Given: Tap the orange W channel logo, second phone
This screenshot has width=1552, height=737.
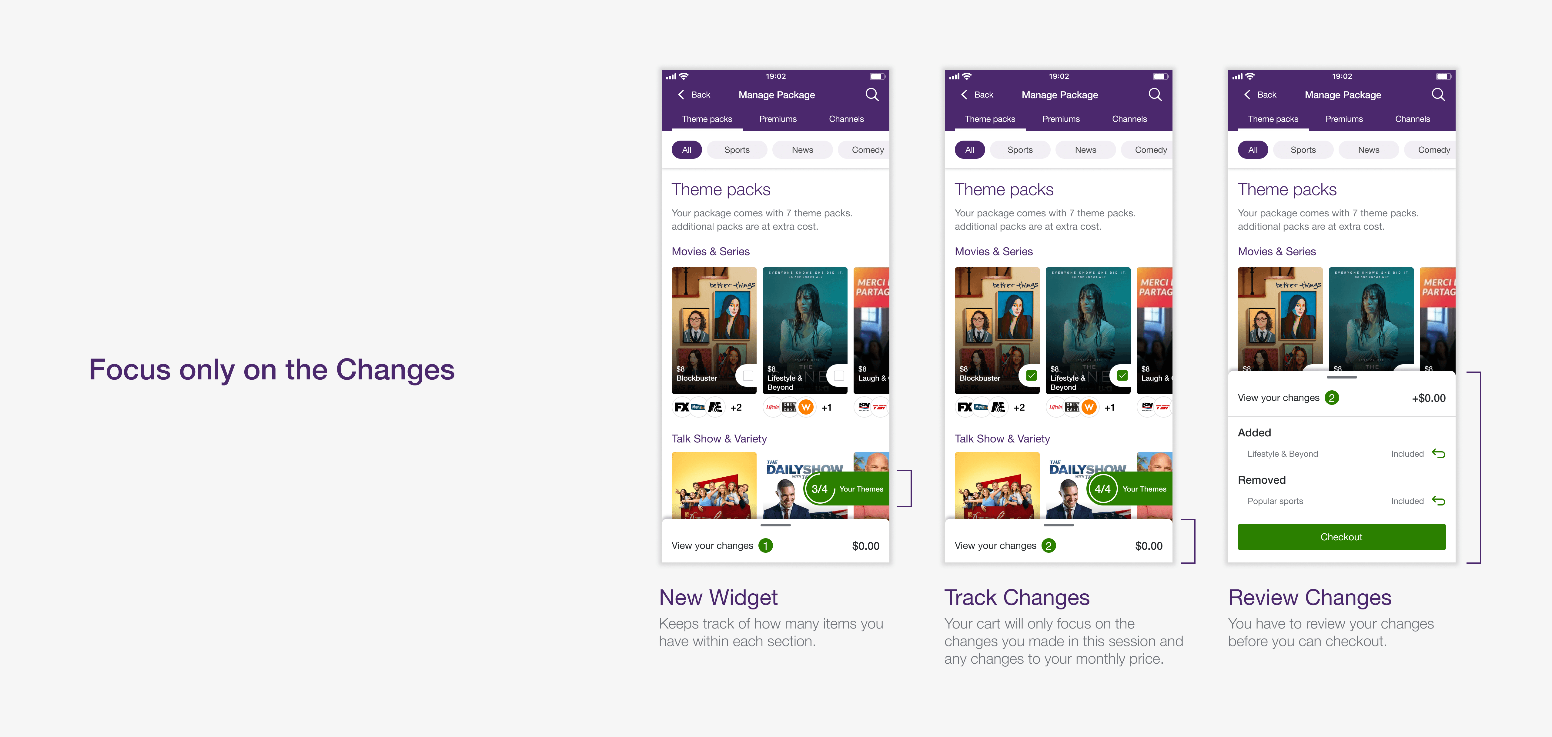Looking at the screenshot, I should (x=1089, y=407).
